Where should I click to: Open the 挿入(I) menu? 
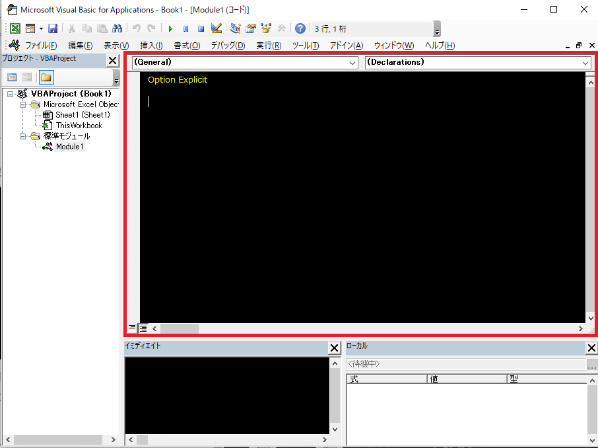(x=151, y=46)
